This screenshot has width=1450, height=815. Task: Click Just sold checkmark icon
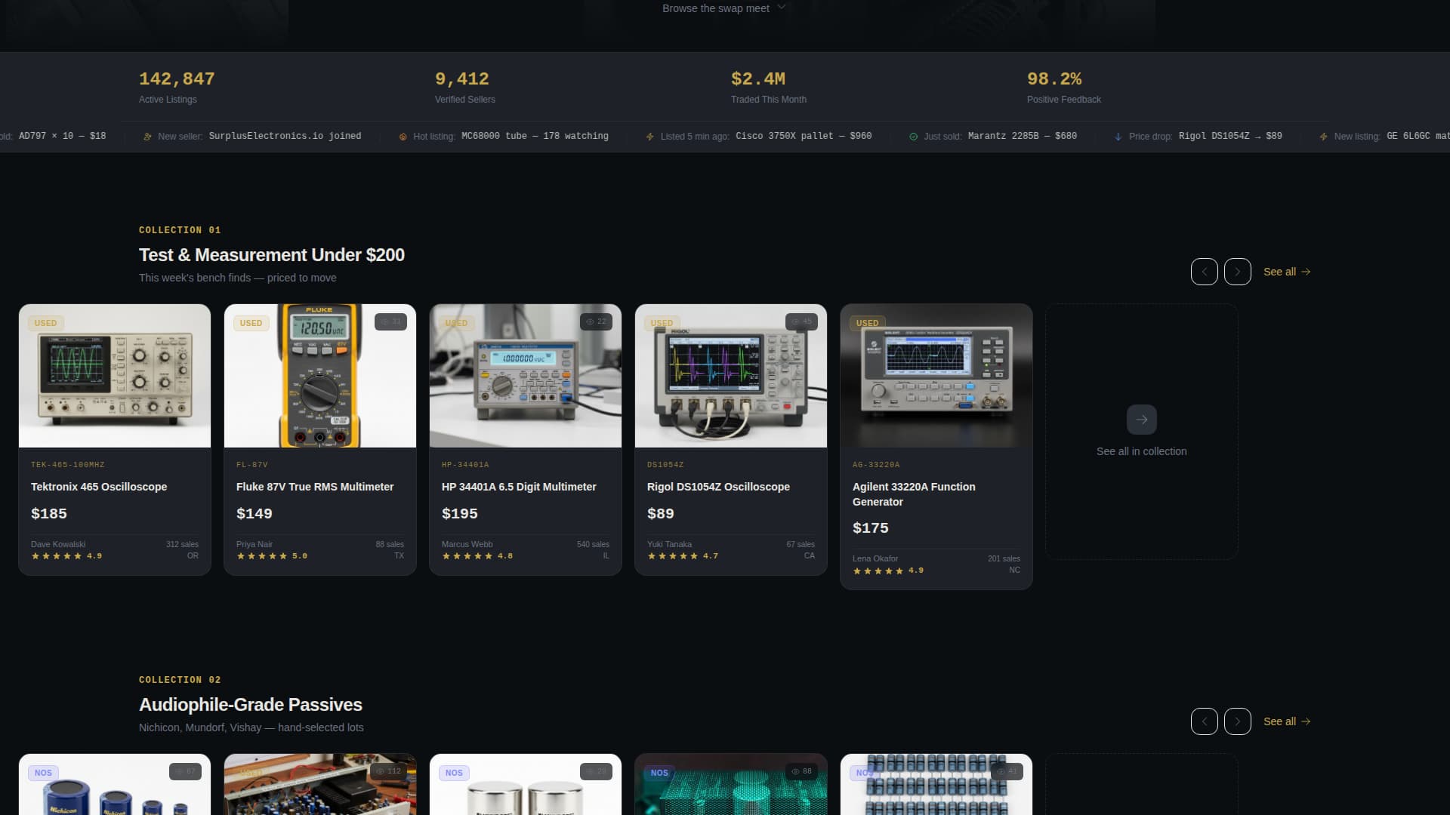point(913,137)
